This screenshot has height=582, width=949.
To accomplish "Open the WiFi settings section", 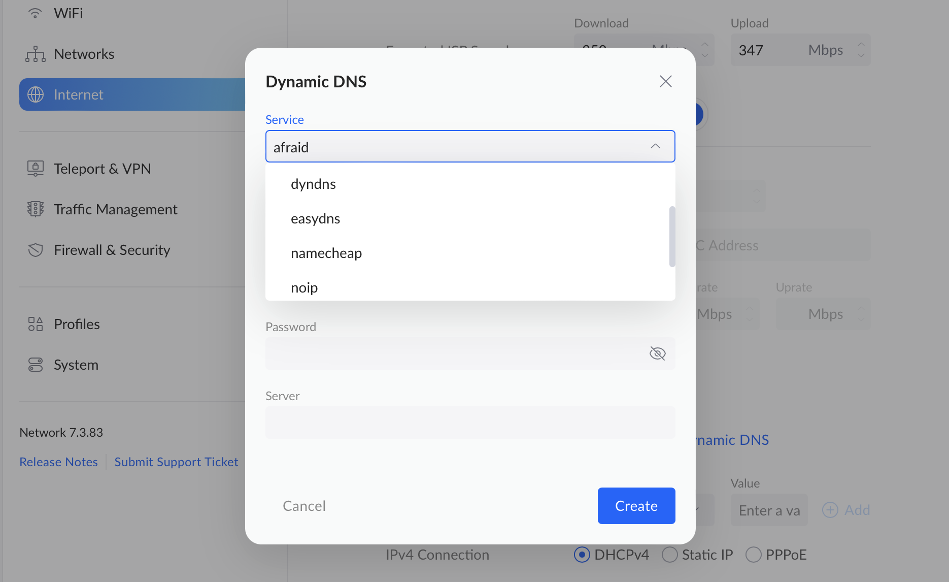I will [x=69, y=13].
